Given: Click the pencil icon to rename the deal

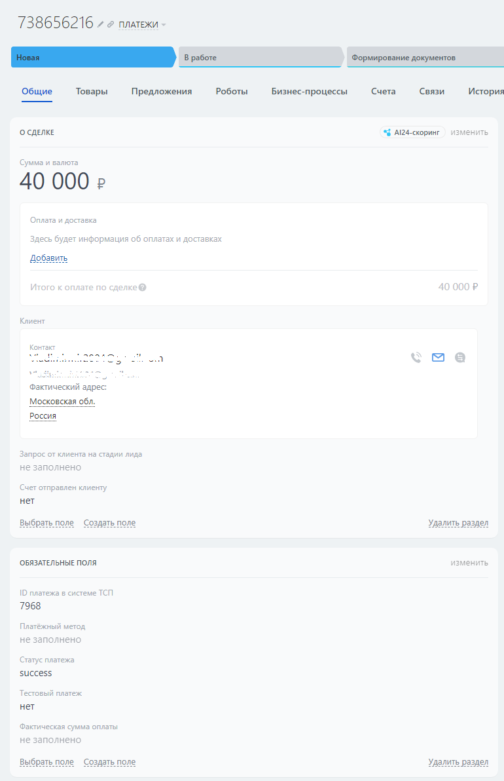Looking at the screenshot, I should tap(99, 24).
